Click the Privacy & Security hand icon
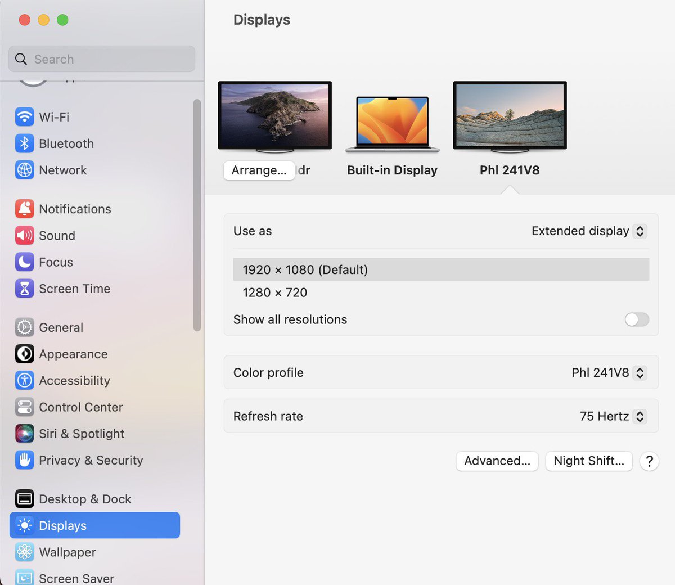675x585 pixels. [24, 460]
